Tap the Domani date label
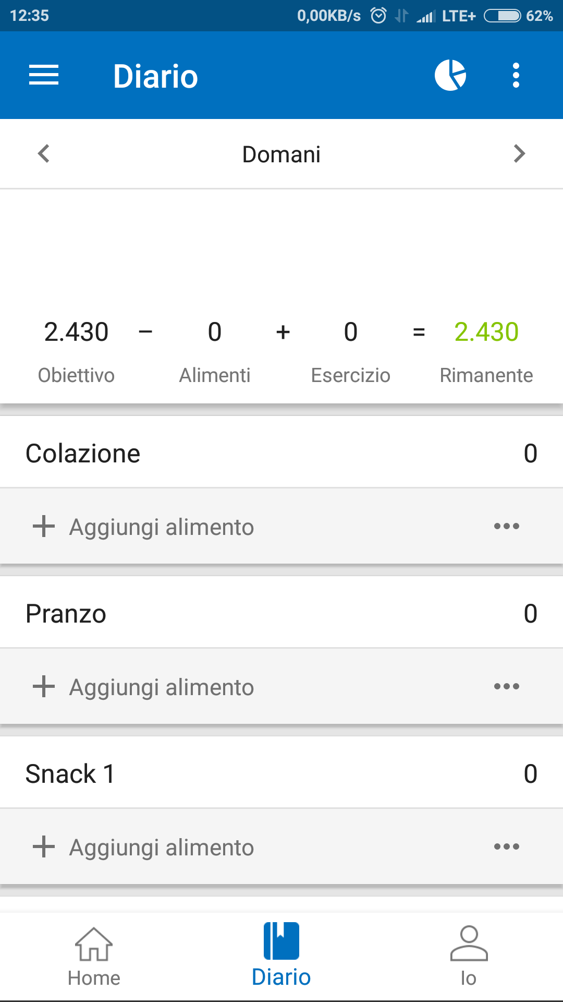Screen dimensions: 563x1002 281,154
